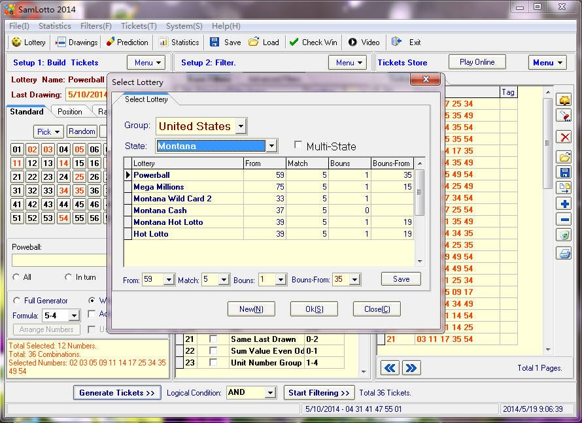The height and width of the screenshot is (423, 582).
Task: Open the Tickets(T) menu
Action: click(139, 26)
